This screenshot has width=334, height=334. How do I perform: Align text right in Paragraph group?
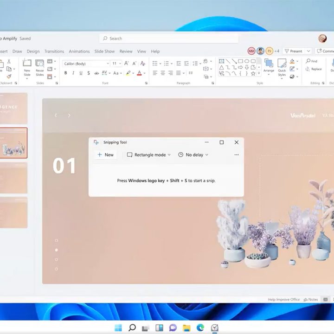pos(171,73)
